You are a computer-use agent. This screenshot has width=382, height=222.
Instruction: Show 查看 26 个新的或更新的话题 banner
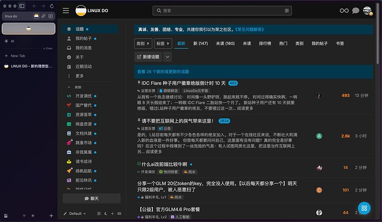[254, 72]
